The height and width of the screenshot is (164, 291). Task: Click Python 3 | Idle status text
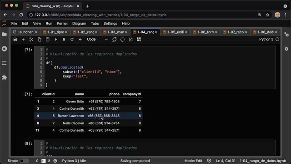coord(74,161)
